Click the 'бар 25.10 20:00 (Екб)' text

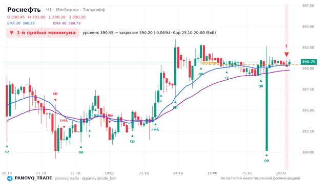194,33
